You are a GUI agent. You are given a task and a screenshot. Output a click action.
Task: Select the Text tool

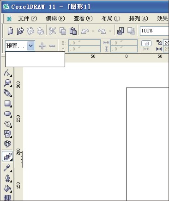point(7,144)
